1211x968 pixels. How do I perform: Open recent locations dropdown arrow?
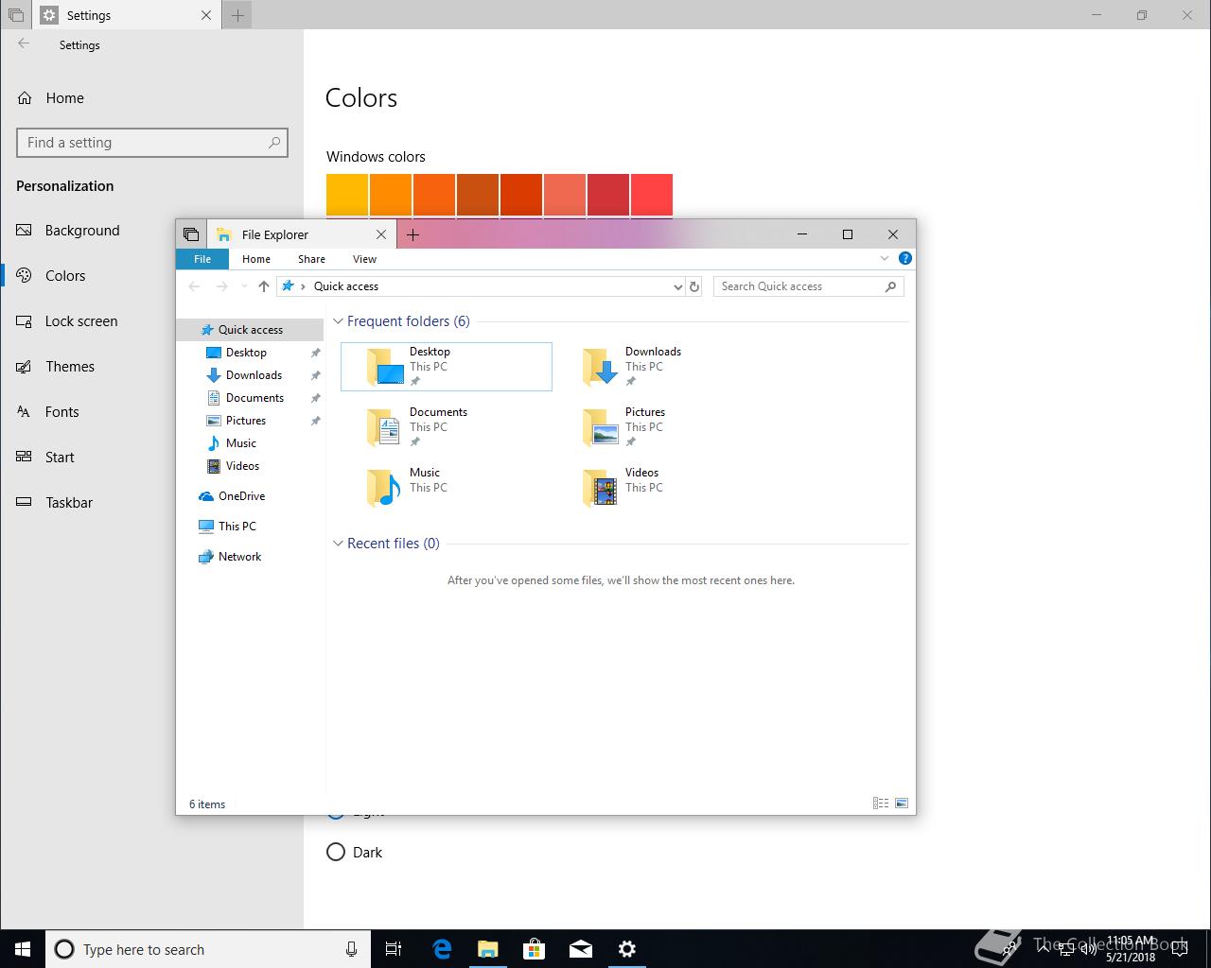[244, 286]
